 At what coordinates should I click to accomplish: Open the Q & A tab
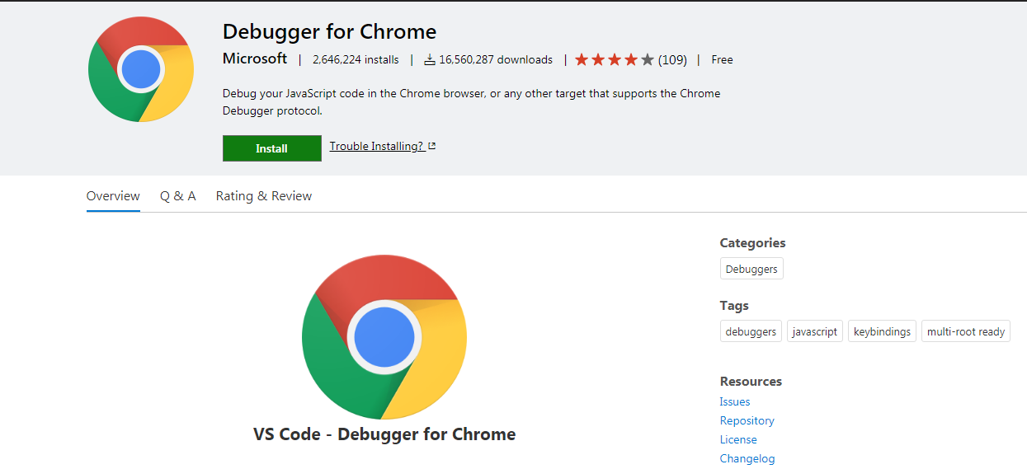point(178,196)
